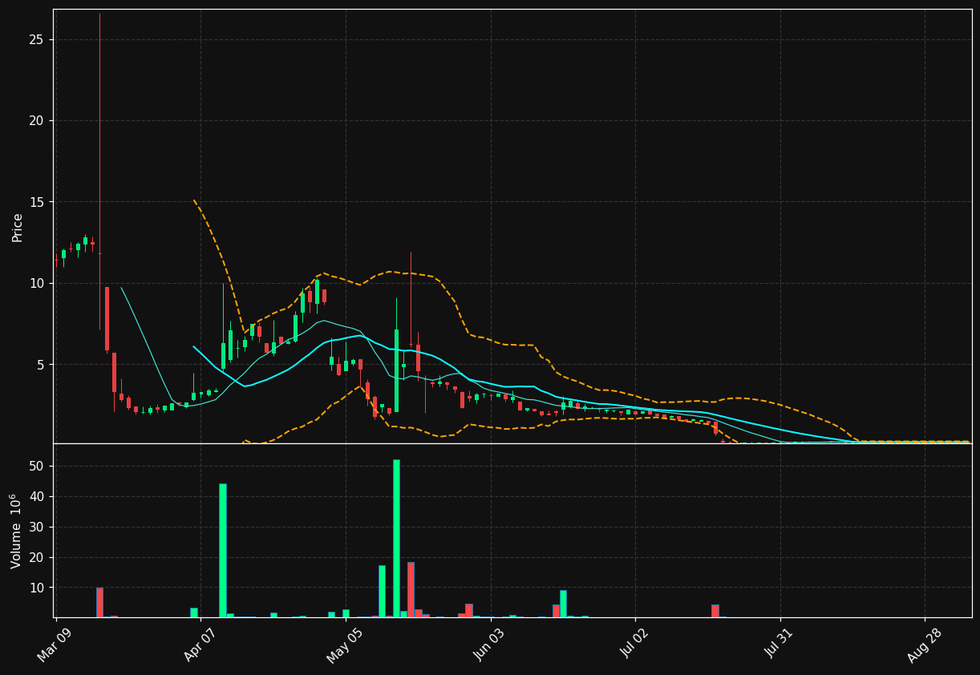This screenshot has width=980, height=675.
Task: Click the May 05 date label
Action: 346,644
